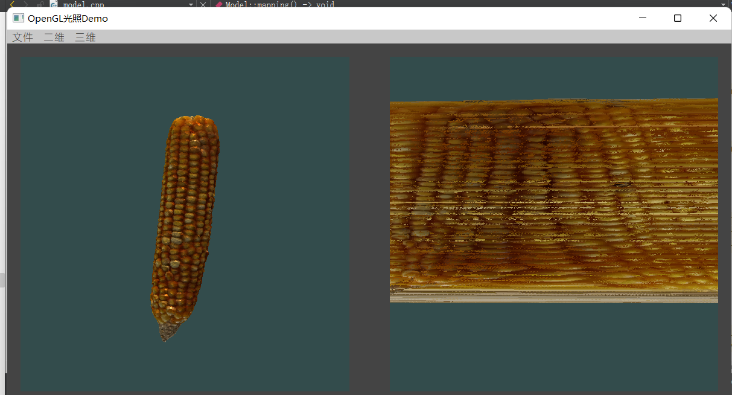
Task: Expand the Model::mapping() symbol dropdown in background IDE
Action: tap(724, 4)
